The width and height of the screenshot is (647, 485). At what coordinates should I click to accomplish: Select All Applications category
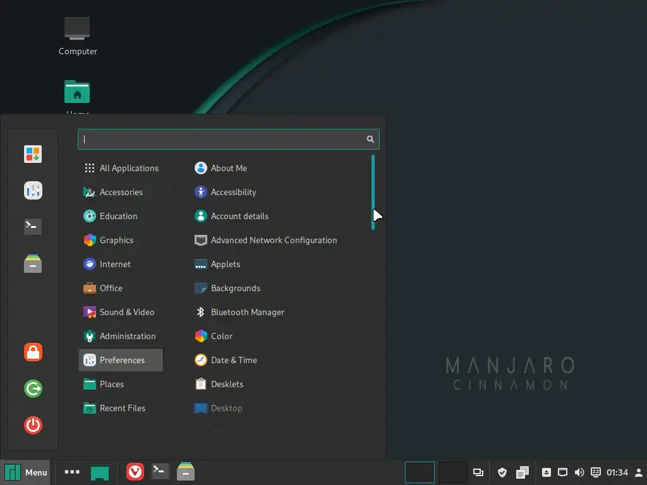point(121,168)
